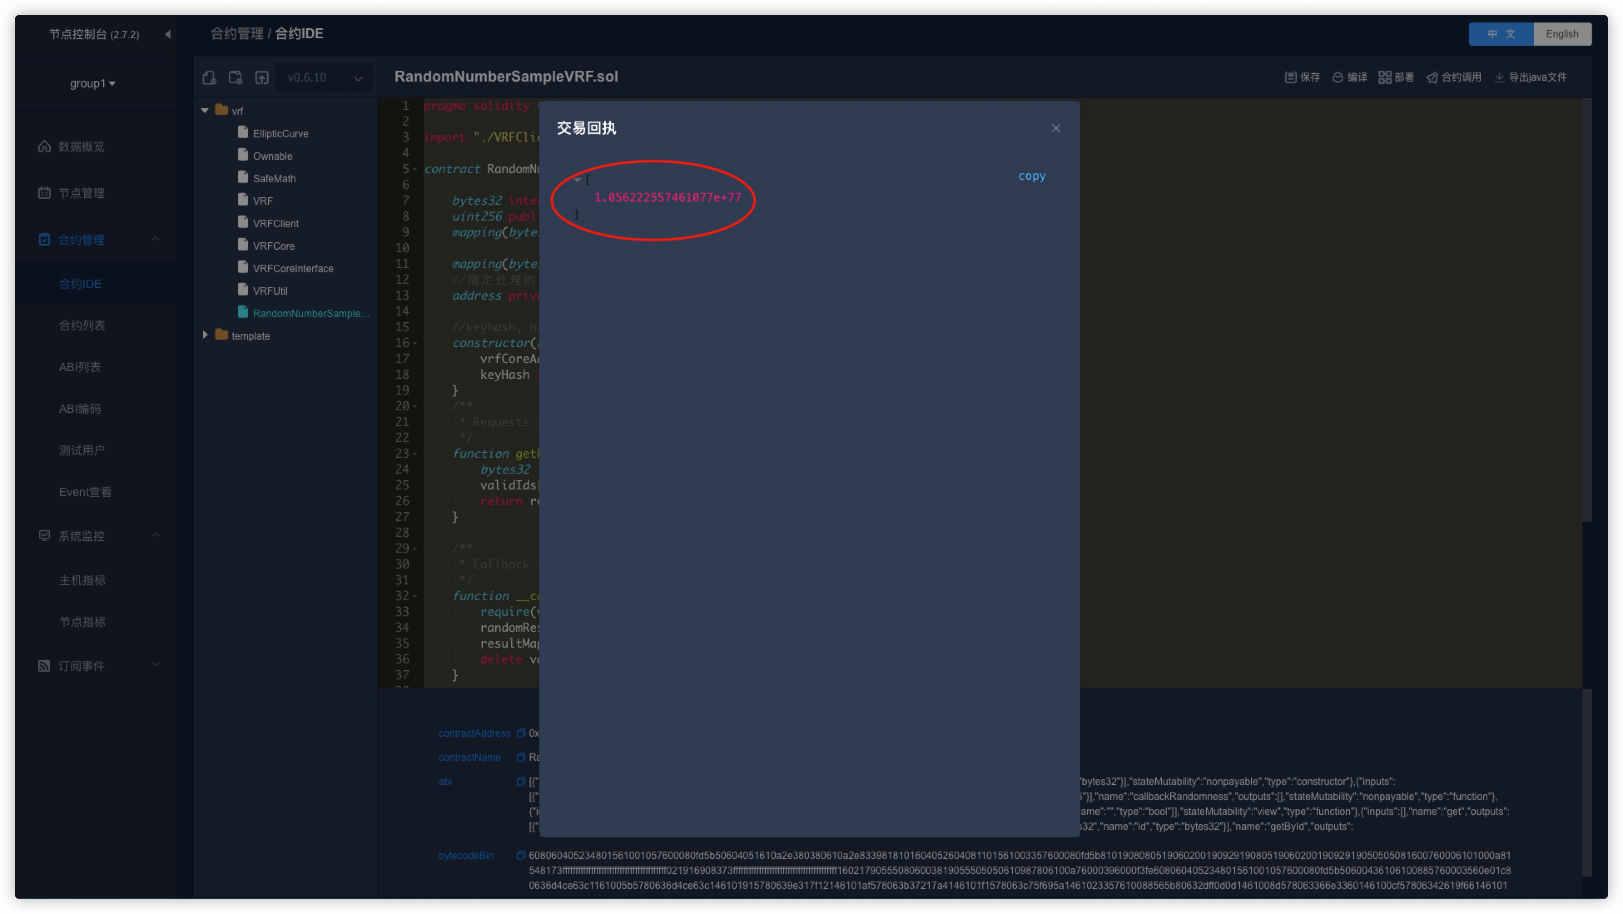Open SafeMath file in tree
This screenshot has width=1623, height=914.
coord(274,179)
